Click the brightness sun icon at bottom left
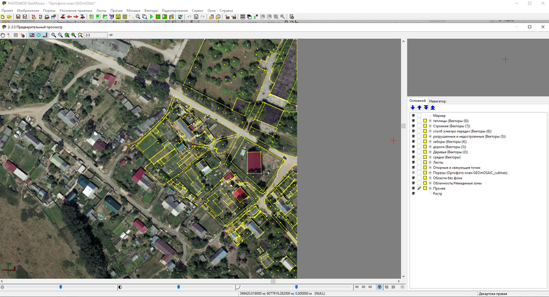 point(3,287)
